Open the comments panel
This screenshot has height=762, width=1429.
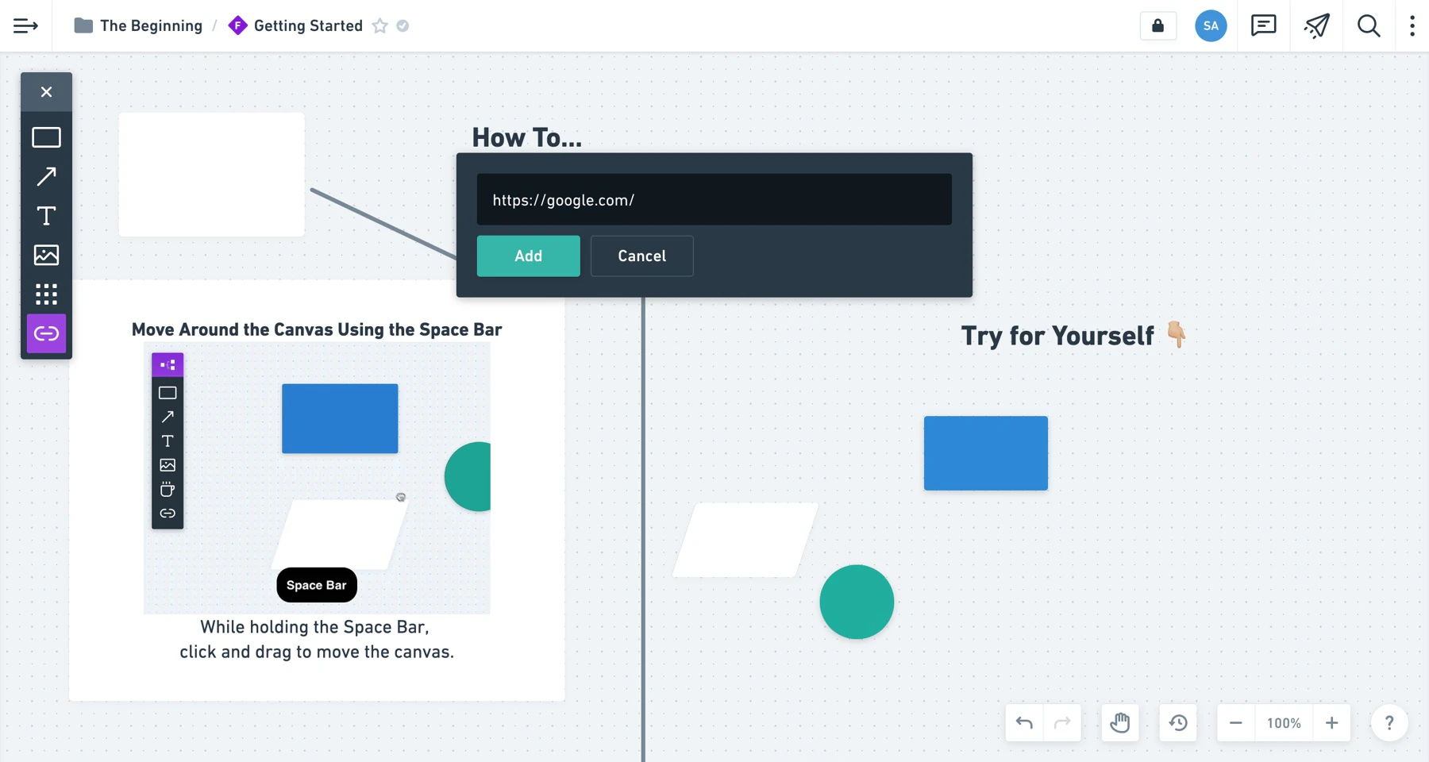tap(1263, 26)
